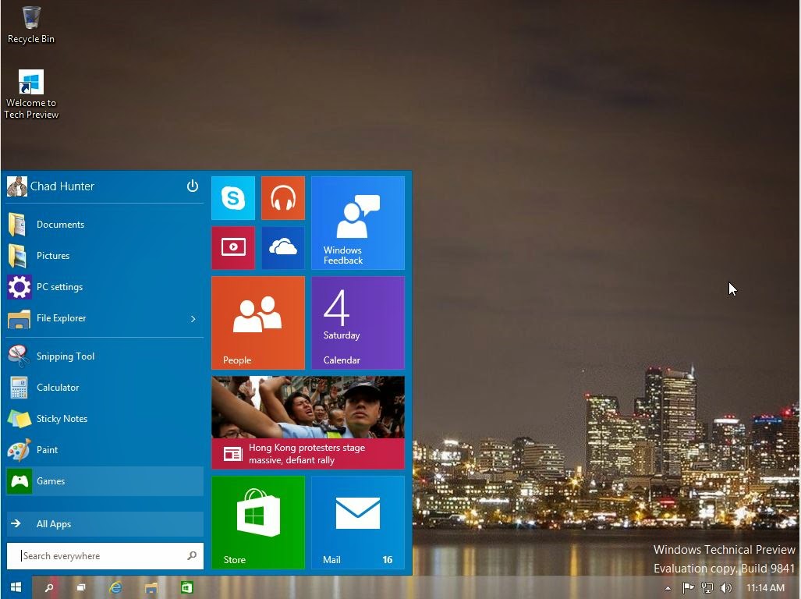
Task: Click network tray icon
Action: [x=707, y=588]
